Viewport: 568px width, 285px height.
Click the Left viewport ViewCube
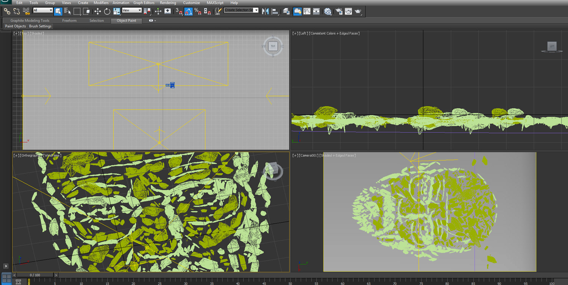point(552,47)
